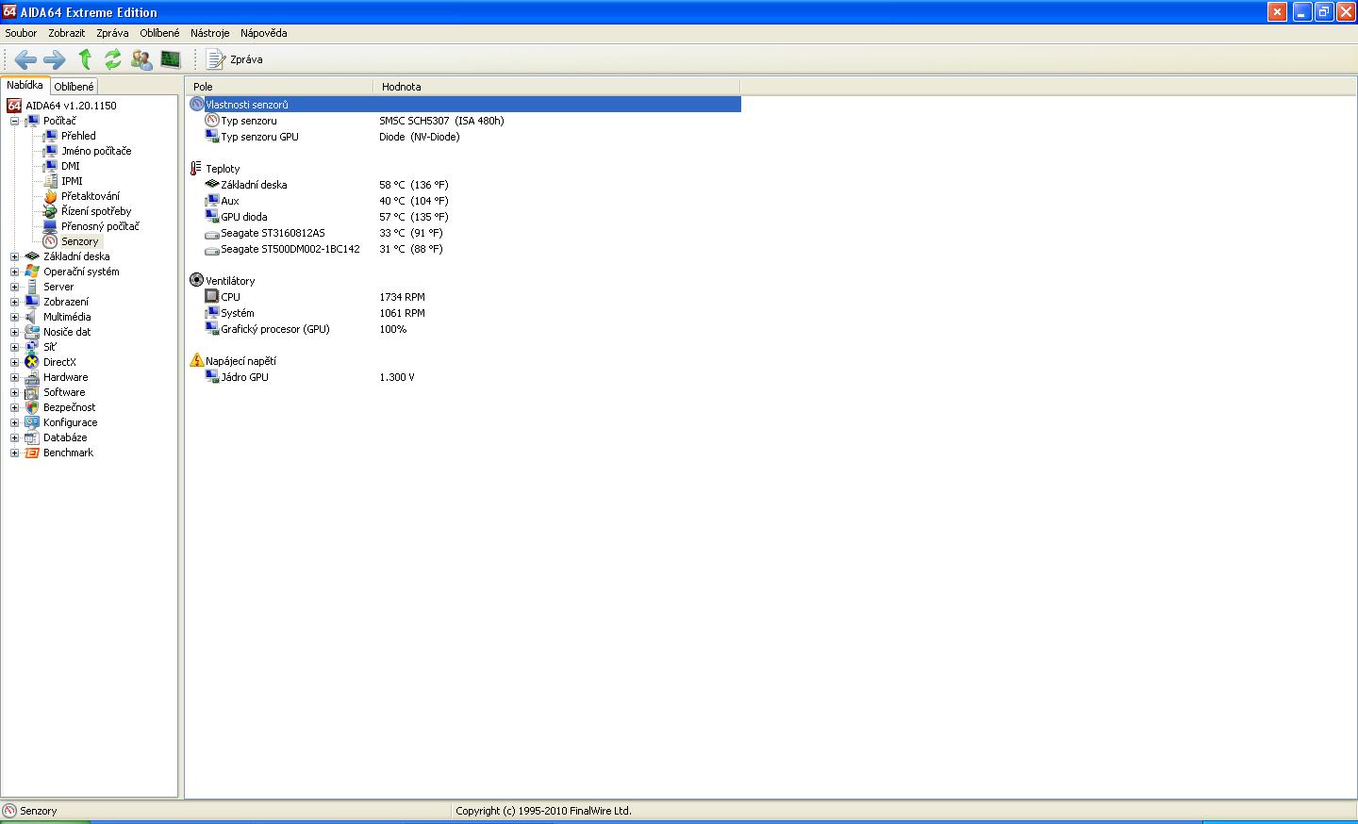
Task: Click the Teploty thermometer icon
Action: coord(196,169)
